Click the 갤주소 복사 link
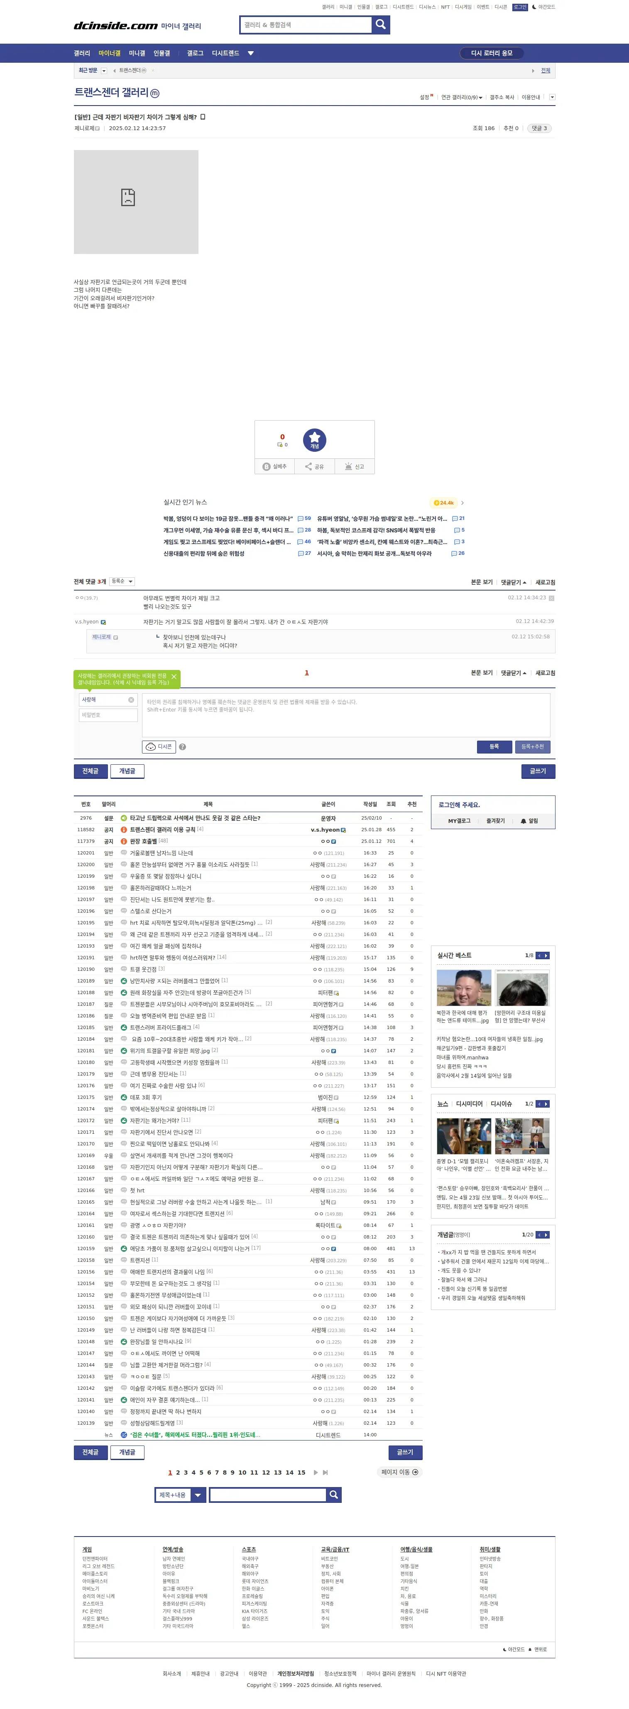Viewport: 629px width, 1709px height. click(x=502, y=98)
